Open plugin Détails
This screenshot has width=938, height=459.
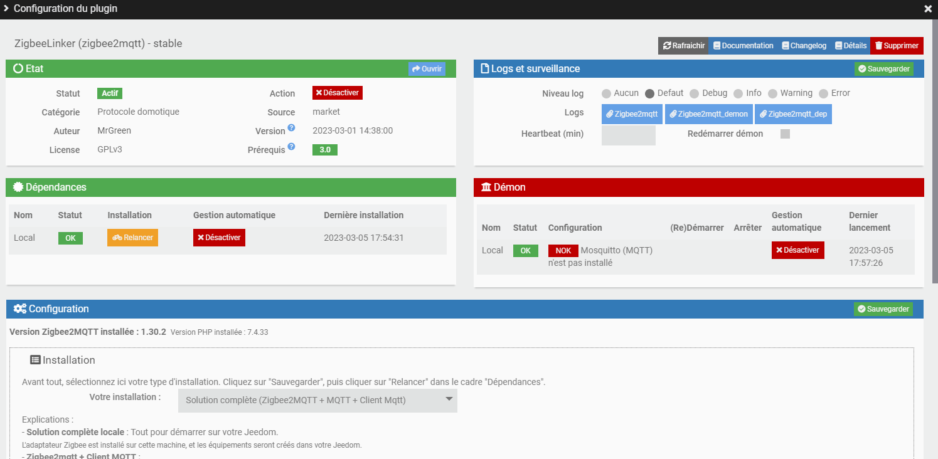coord(850,46)
